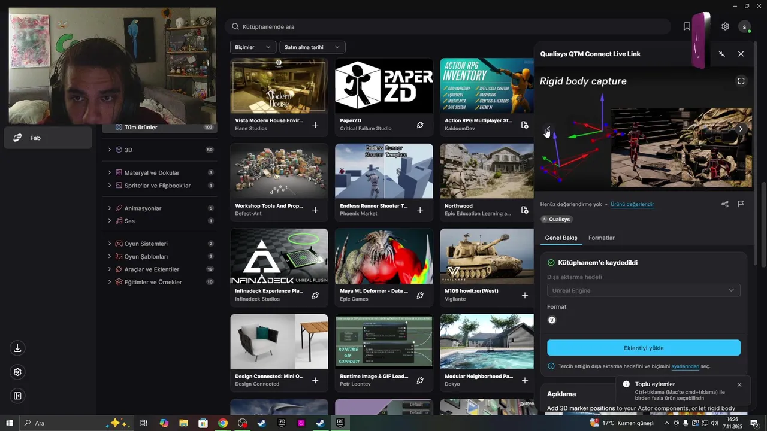Open the top bar settings gear

click(x=725, y=26)
